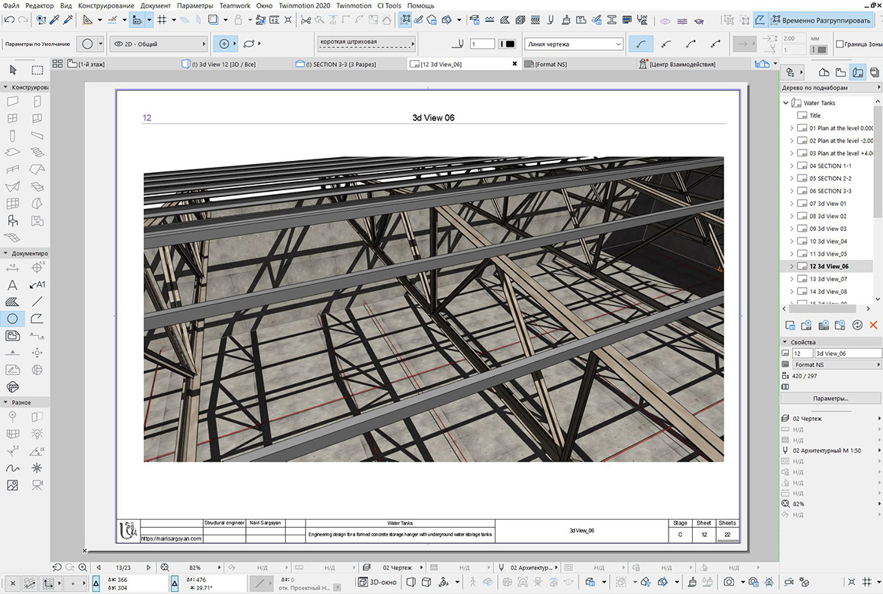883x594 pixels.
Task: Go to next layout arrow beside 13/23
Action: pyautogui.click(x=149, y=568)
